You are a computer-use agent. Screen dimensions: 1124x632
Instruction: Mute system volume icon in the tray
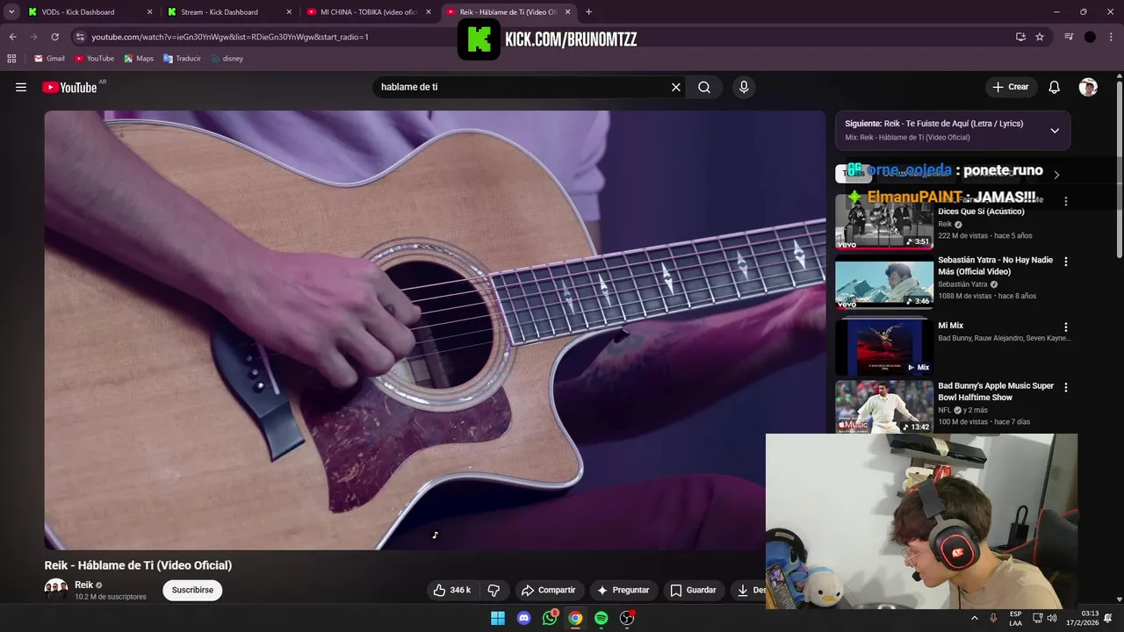click(1052, 618)
